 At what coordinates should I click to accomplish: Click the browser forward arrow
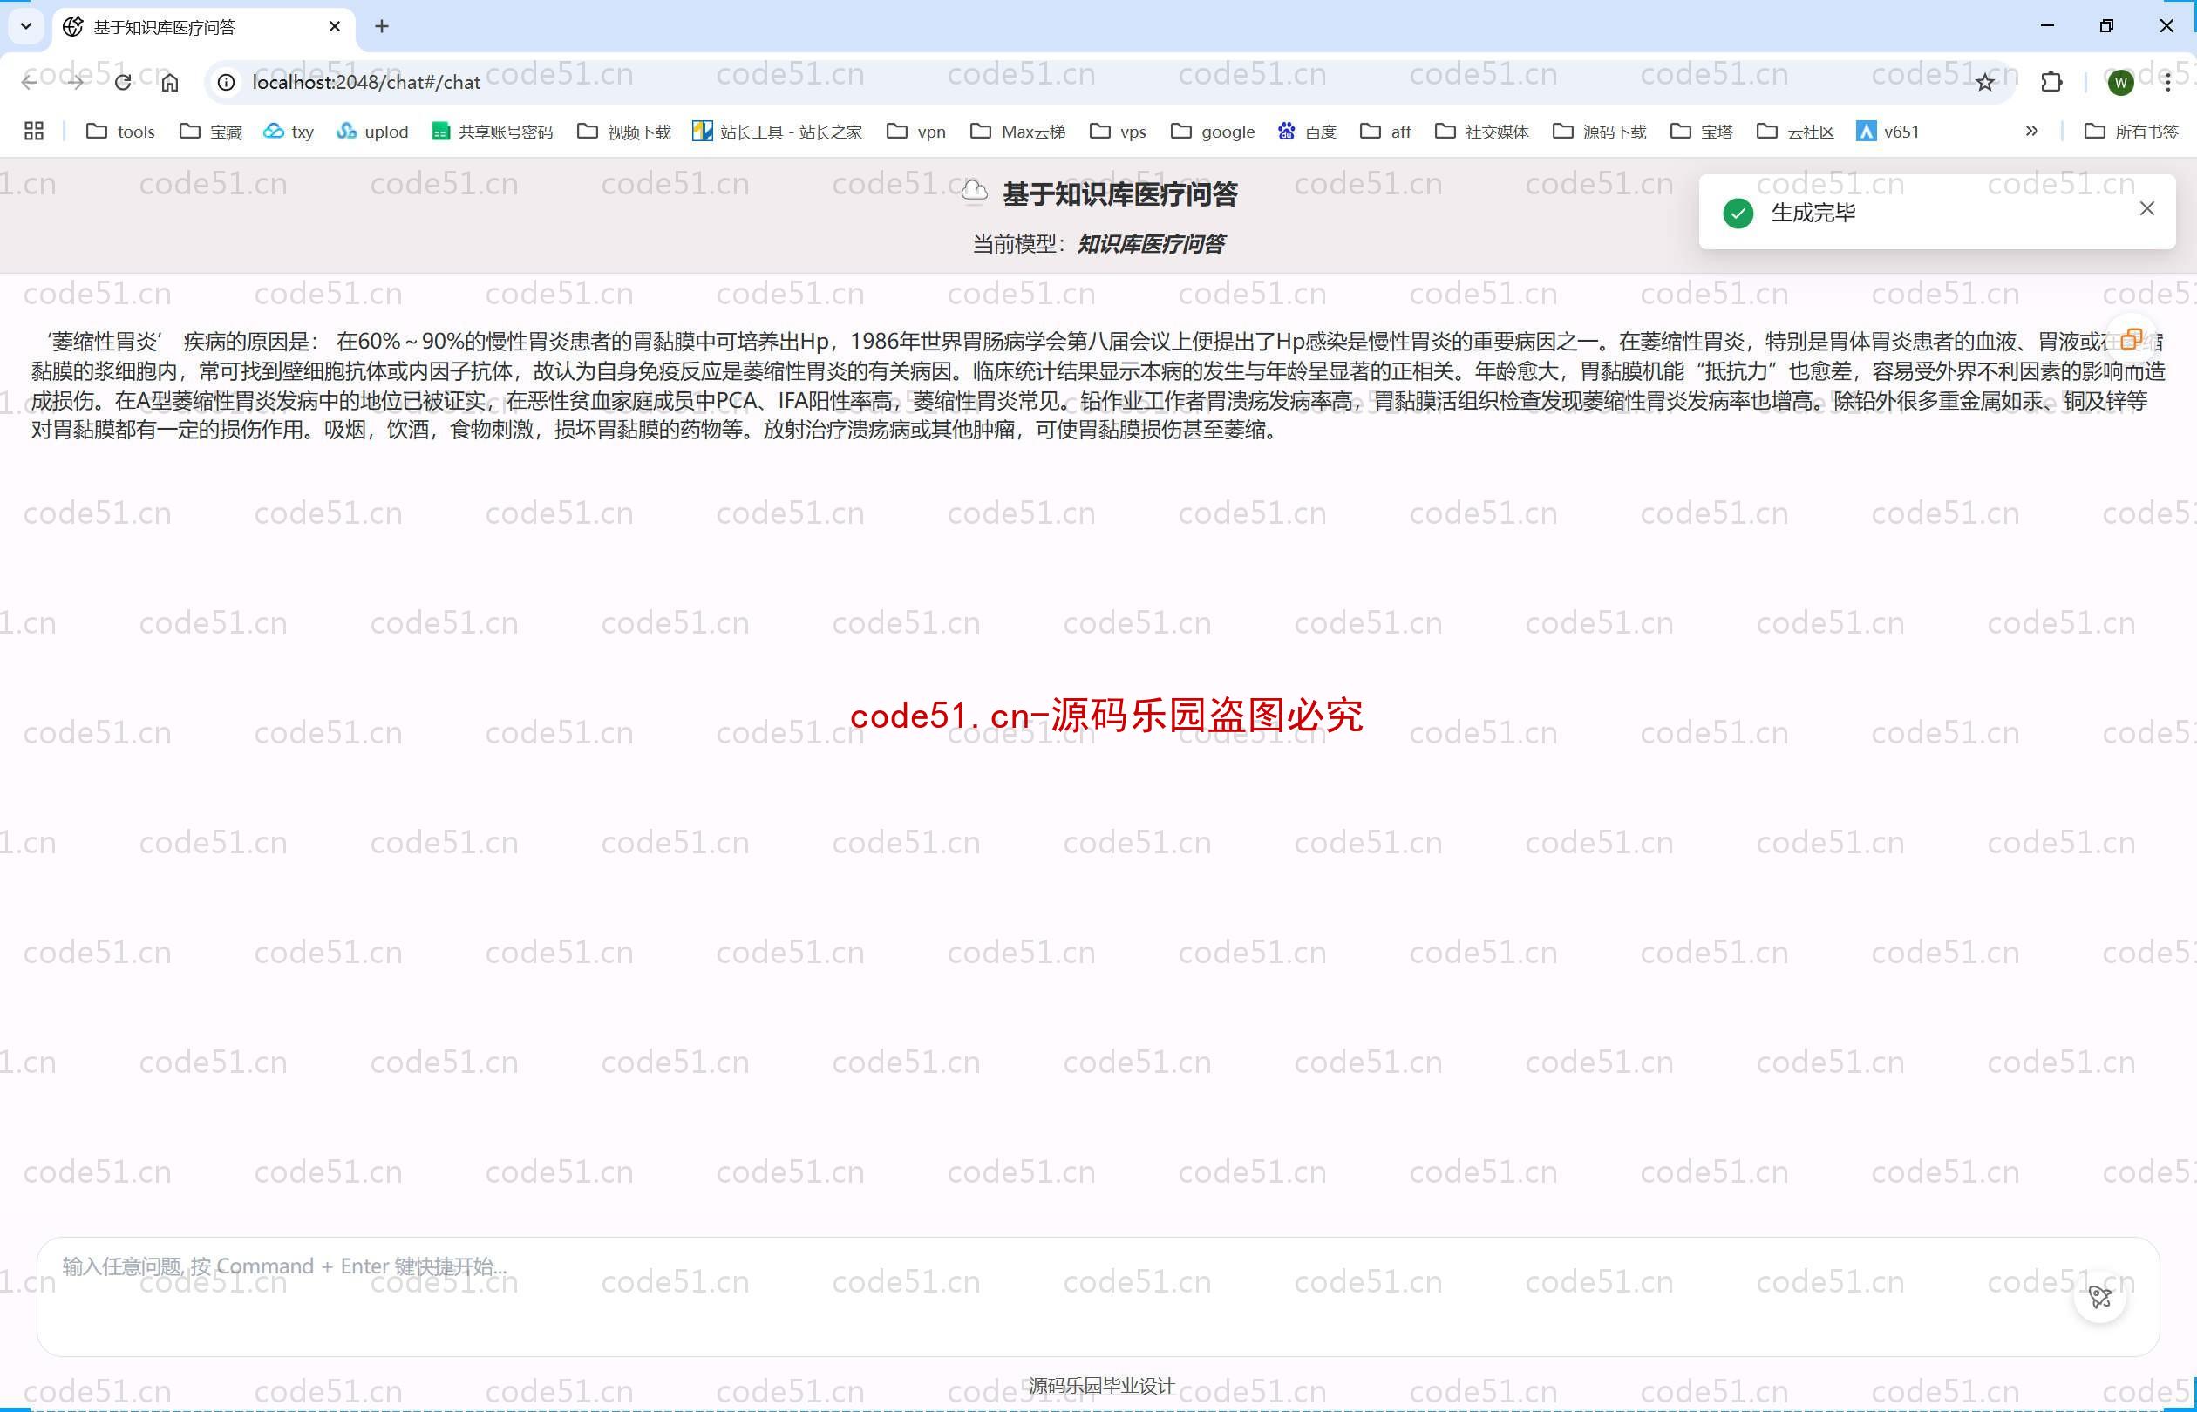76,83
